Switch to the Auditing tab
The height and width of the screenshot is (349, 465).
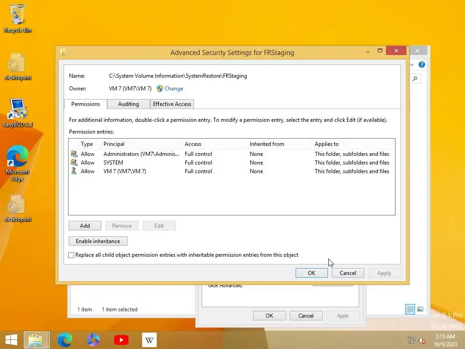pos(129,104)
